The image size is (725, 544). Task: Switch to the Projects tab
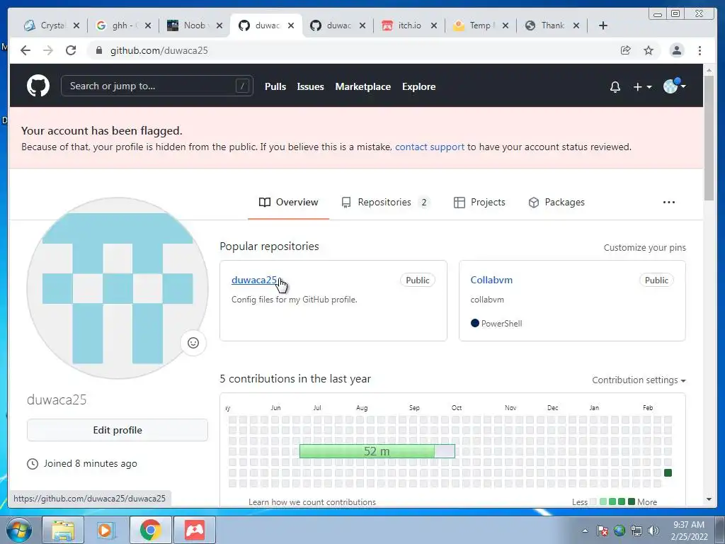pos(479,202)
